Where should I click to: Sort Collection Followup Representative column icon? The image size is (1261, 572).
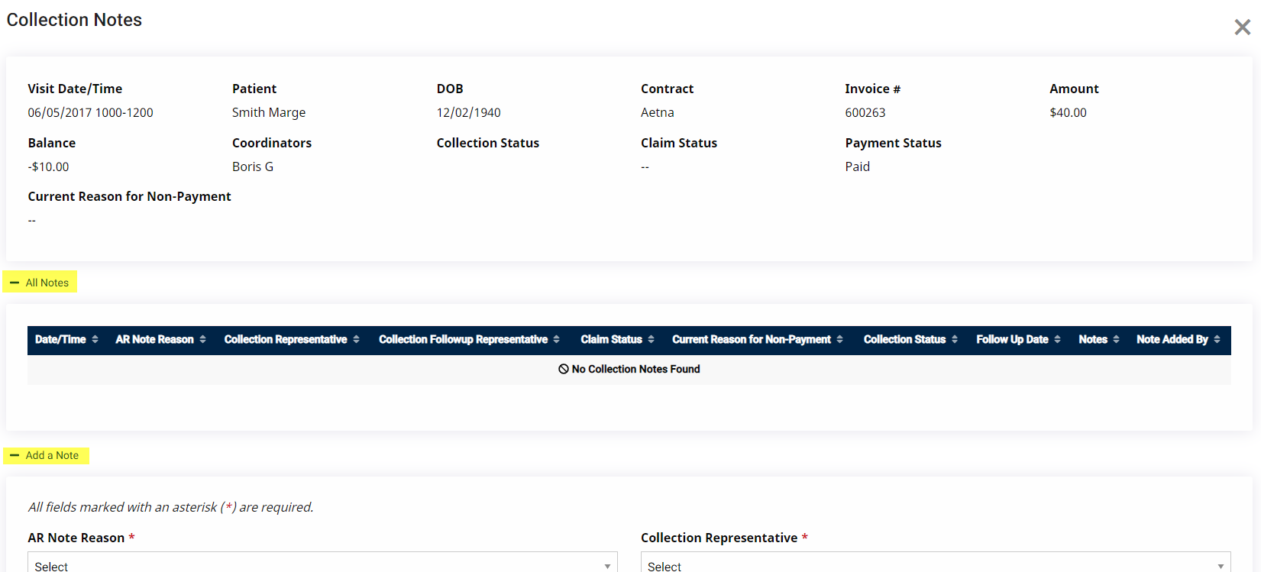(557, 340)
